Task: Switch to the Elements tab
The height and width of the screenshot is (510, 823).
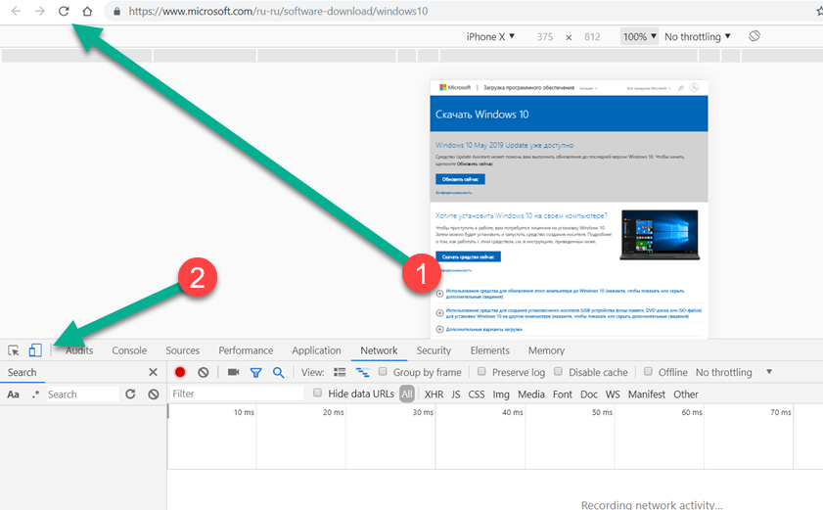Action: point(489,350)
